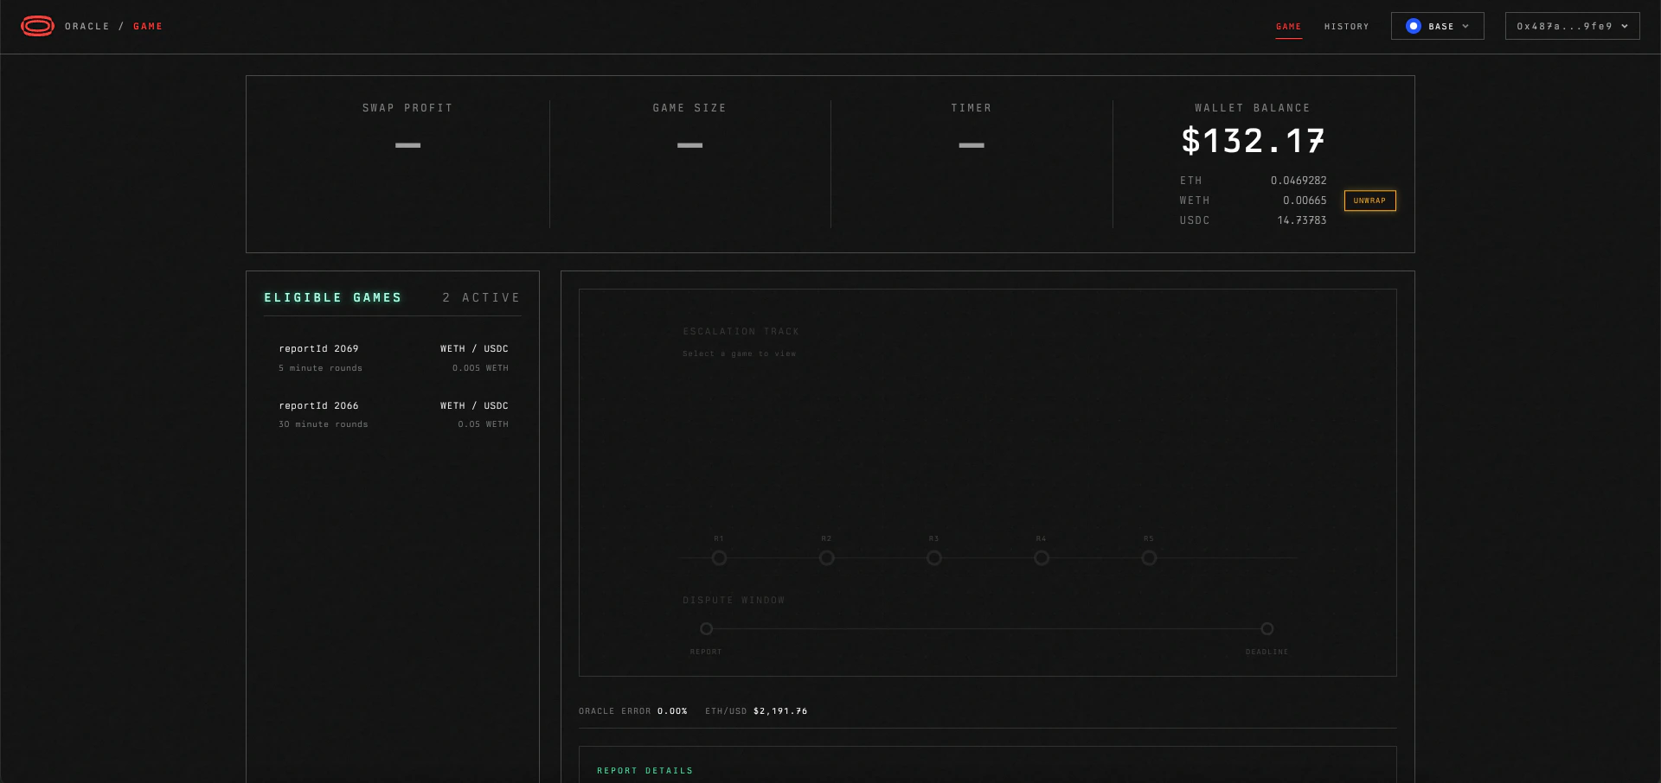Click the ETH/USD price $2,191.76
Image resolution: width=1661 pixels, height=783 pixels.
point(780,711)
